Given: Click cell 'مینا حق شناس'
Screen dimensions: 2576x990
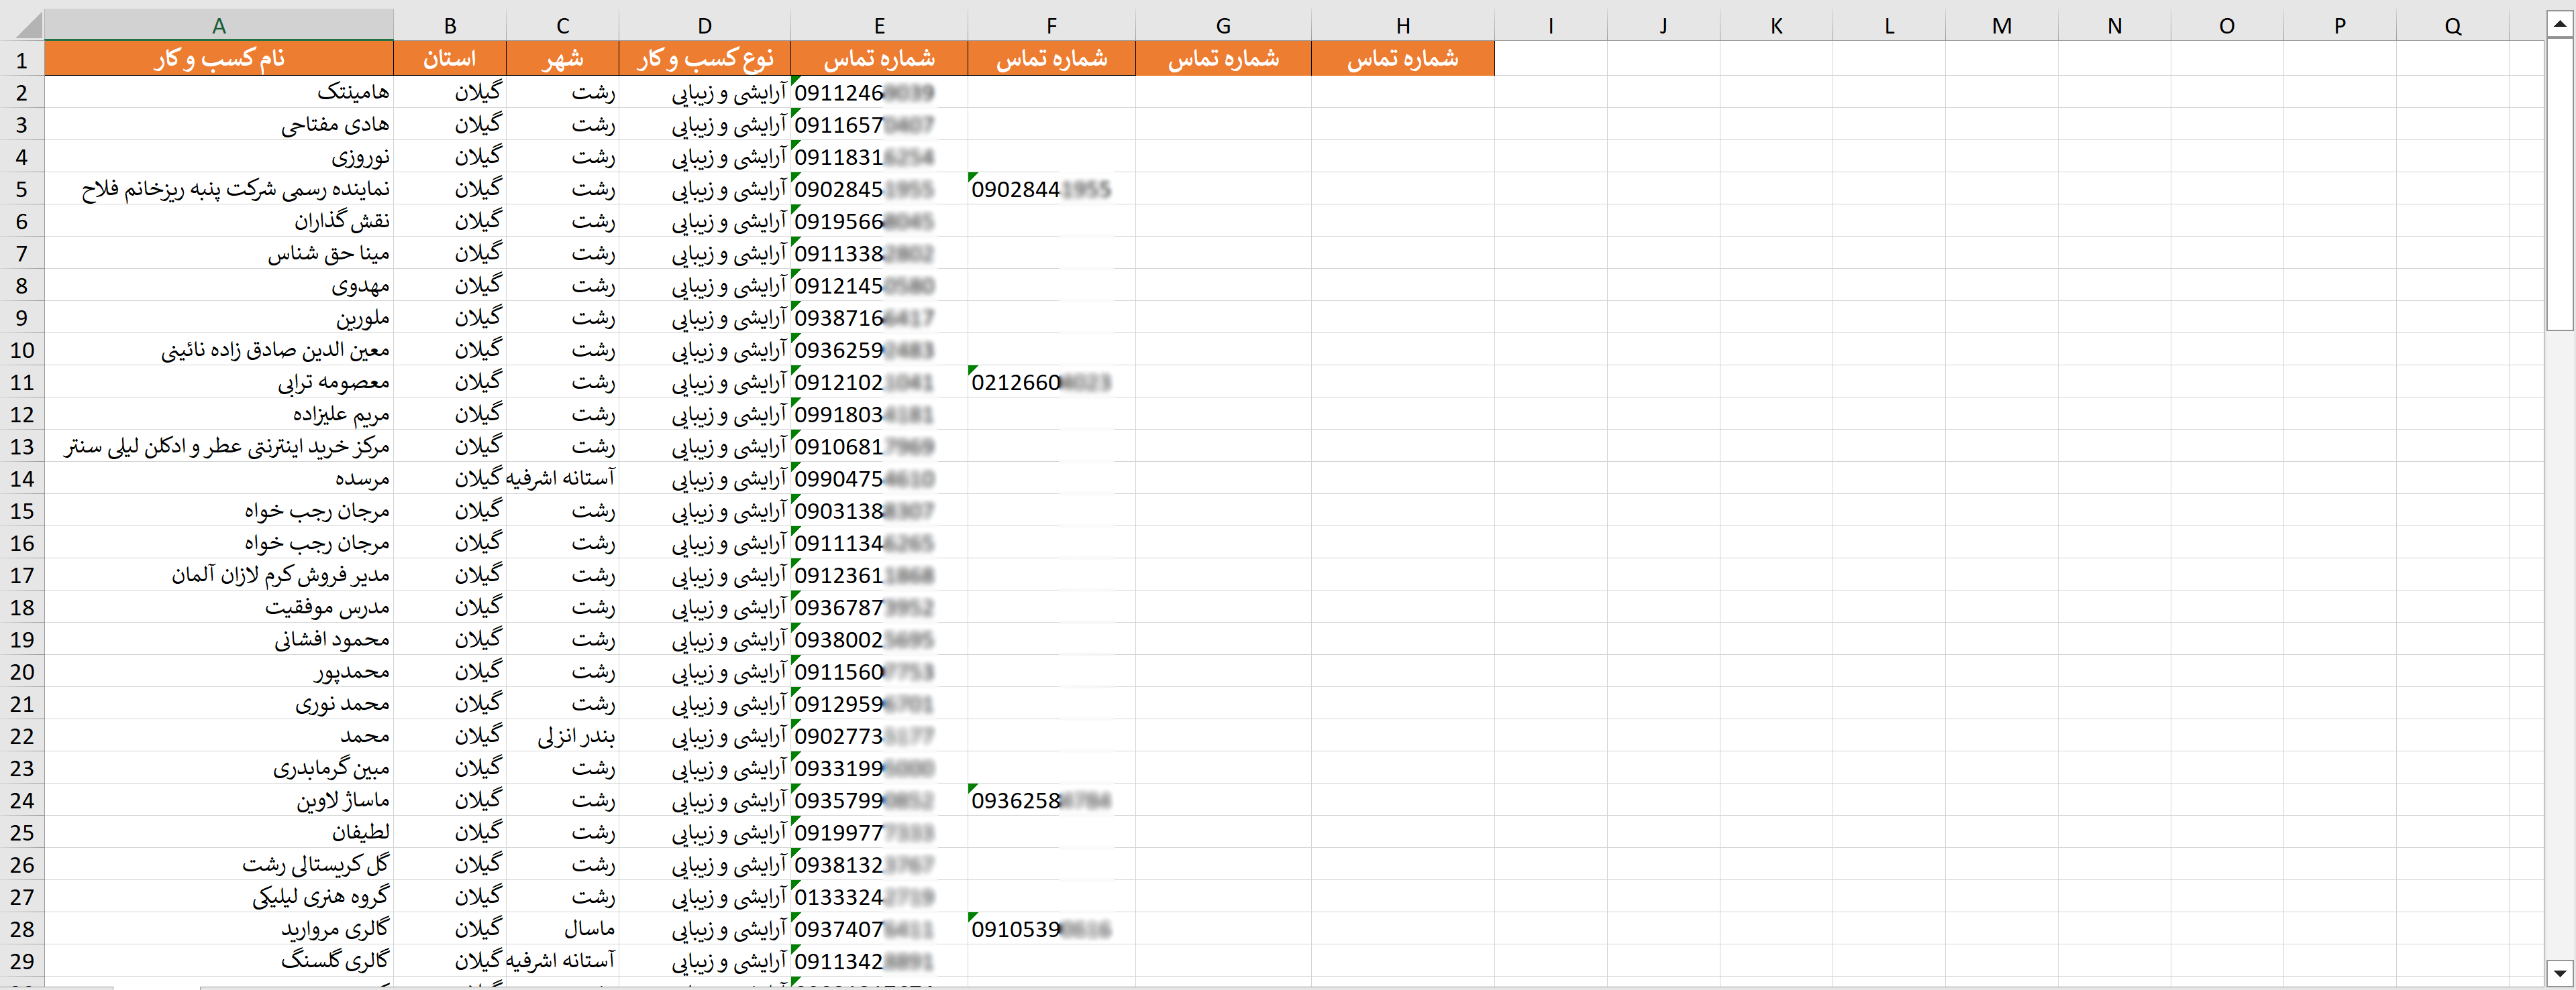Looking at the screenshot, I should pos(219,254).
